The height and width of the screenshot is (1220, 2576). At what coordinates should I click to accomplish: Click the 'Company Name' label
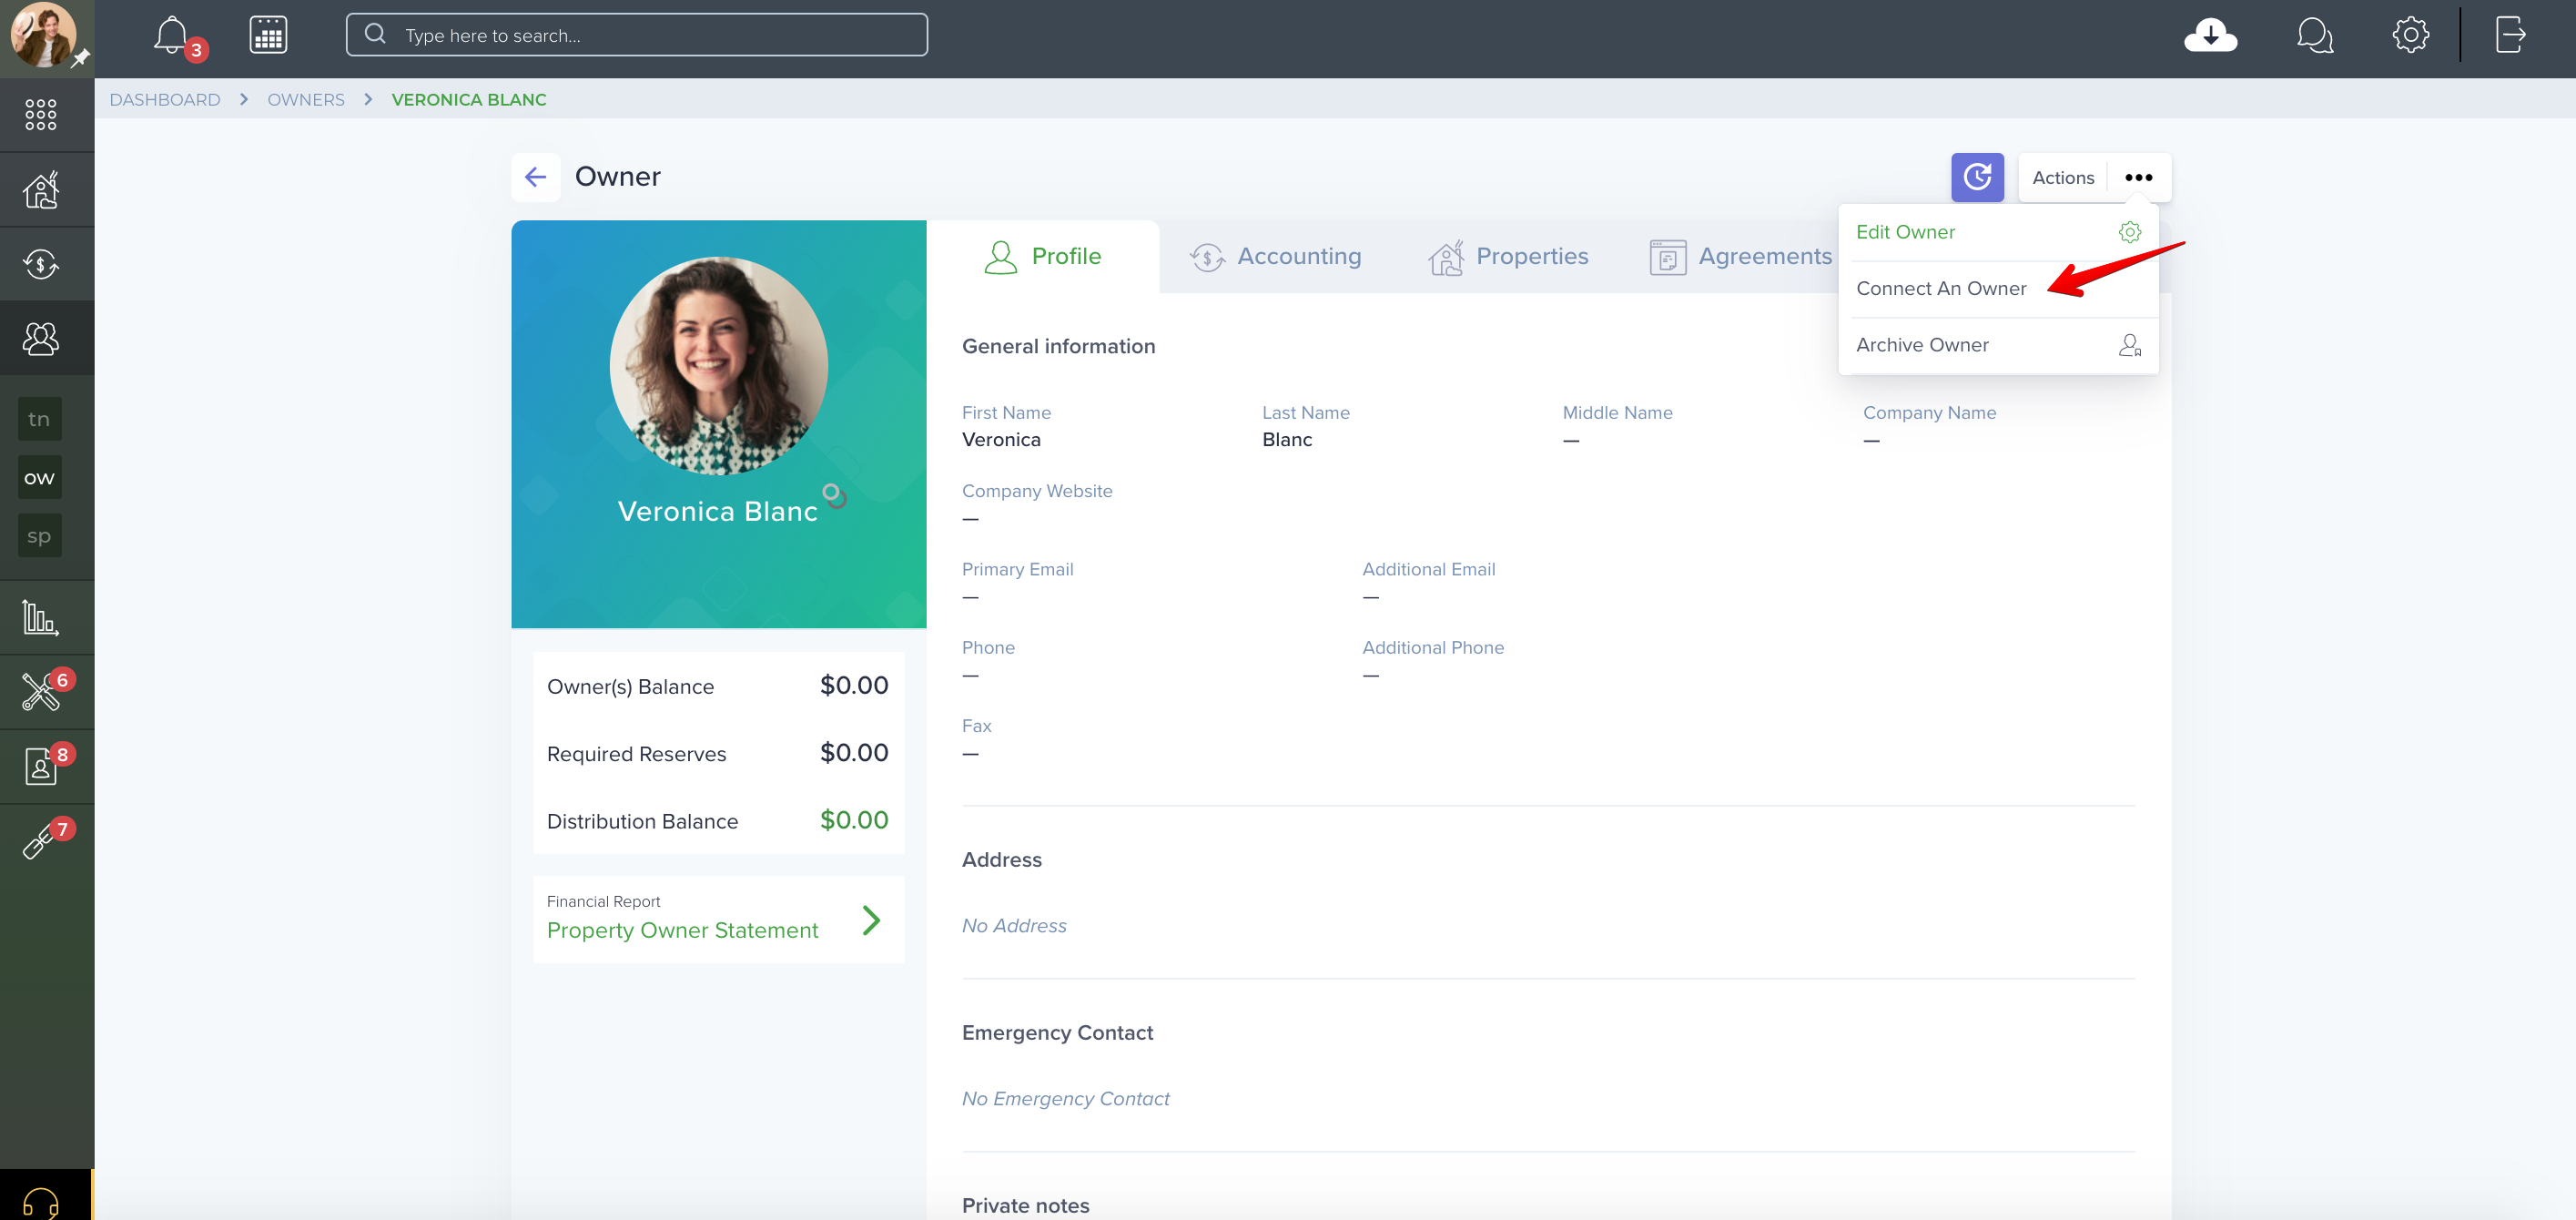[1929, 413]
